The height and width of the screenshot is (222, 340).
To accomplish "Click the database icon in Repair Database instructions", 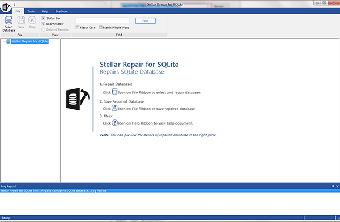I will pyautogui.click(x=114, y=92).
